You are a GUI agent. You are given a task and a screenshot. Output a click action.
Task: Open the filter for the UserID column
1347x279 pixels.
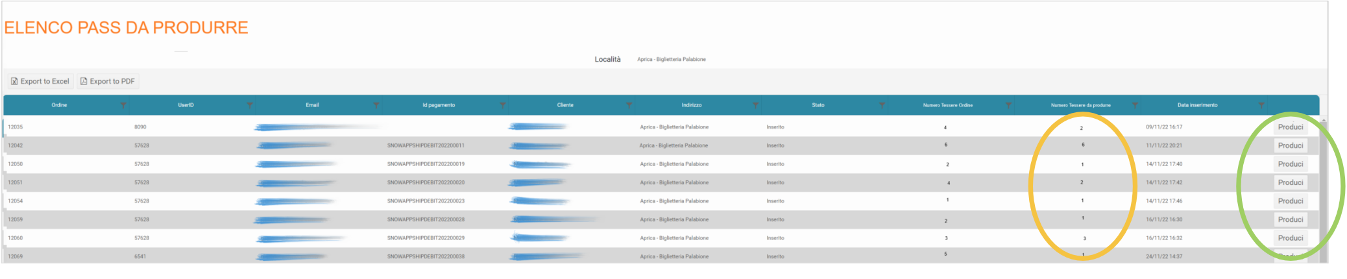tap(249, 105)
